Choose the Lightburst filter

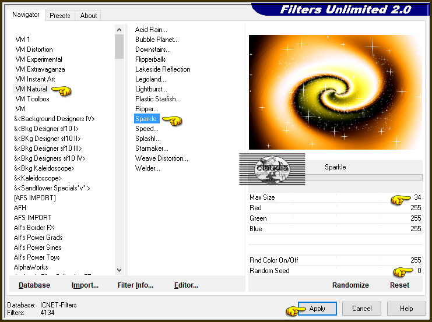coord(151,89)
